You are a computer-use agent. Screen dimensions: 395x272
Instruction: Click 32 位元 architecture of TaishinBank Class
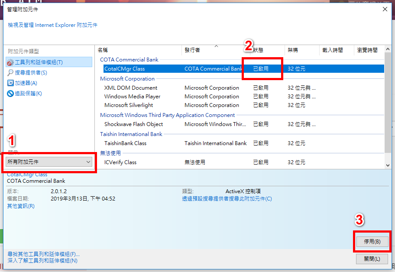click(x=296, y=143)
